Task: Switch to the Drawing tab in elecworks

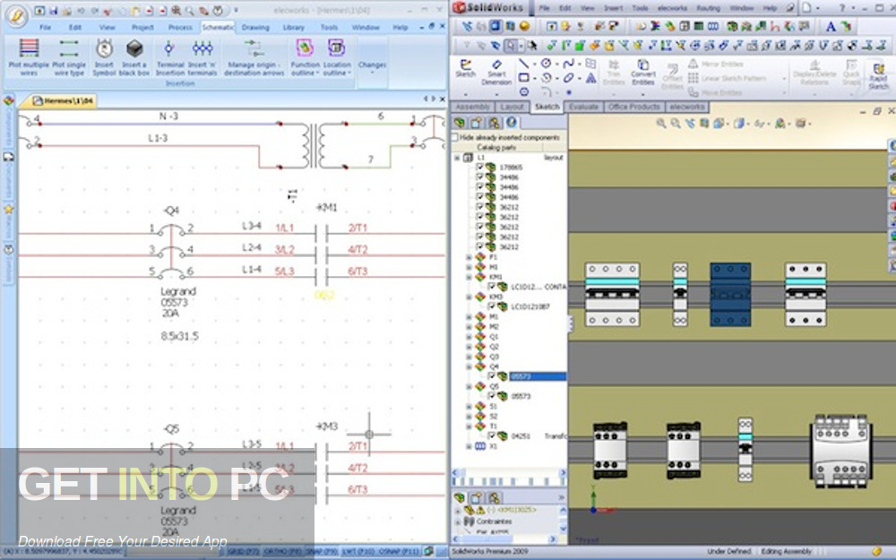Action: (x=254, y=28)
